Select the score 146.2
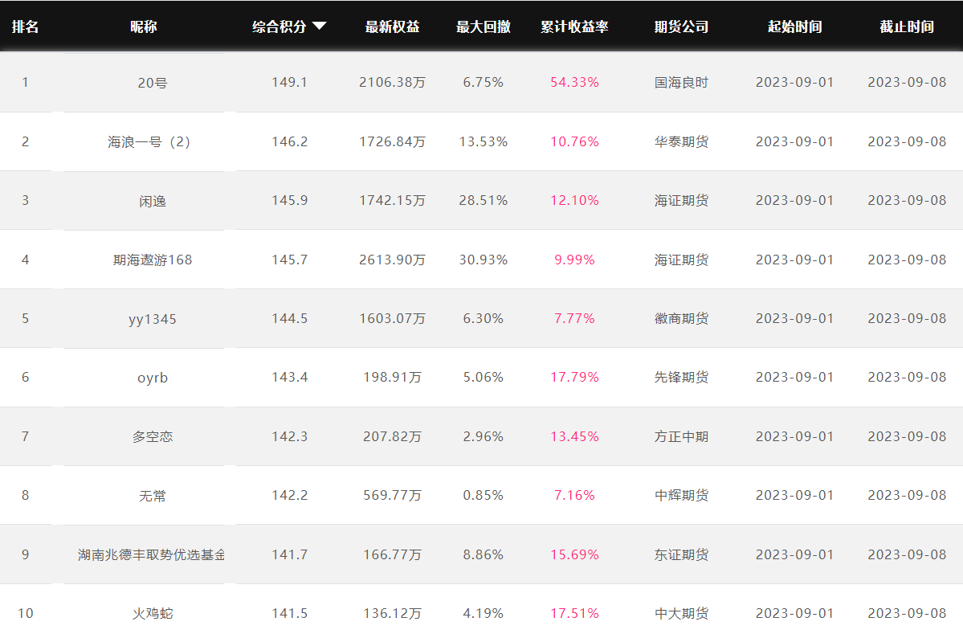963x642 pixels. point(289,142)
